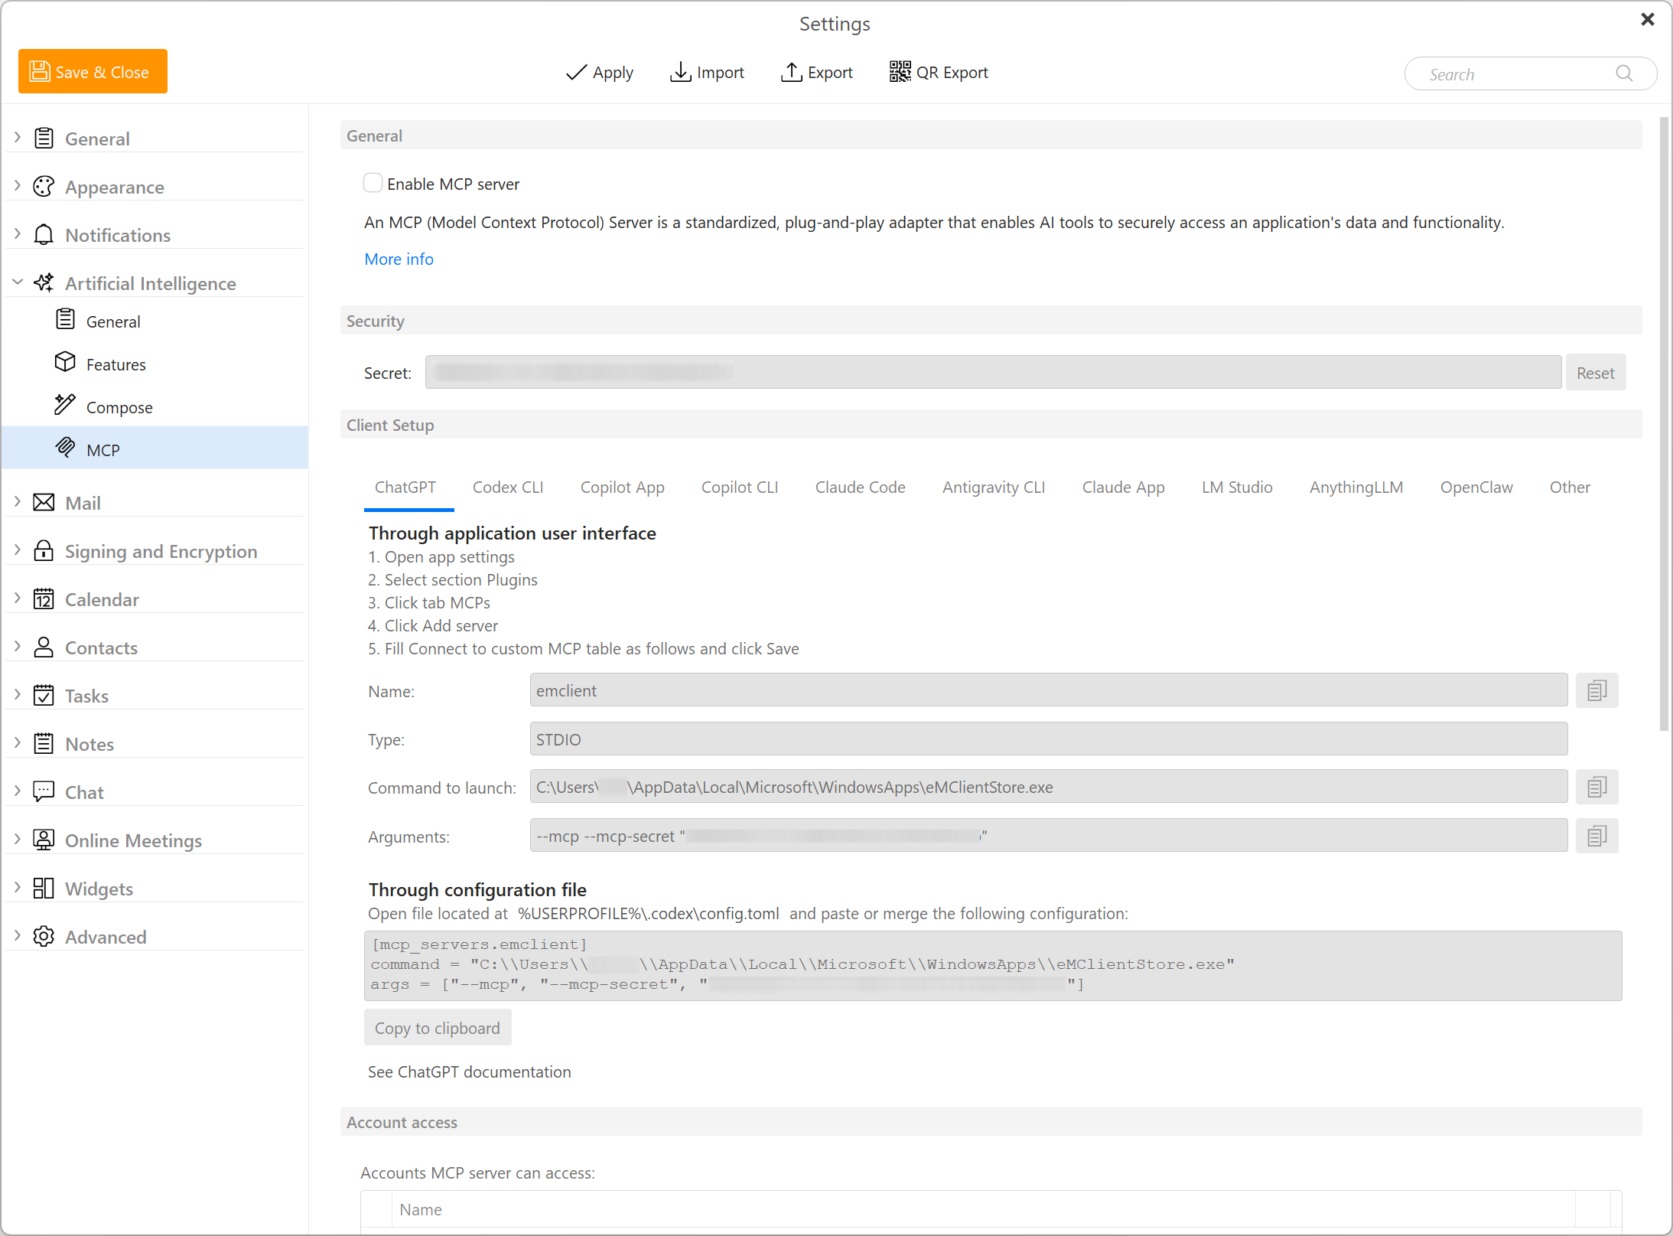The height and width of the screenshot is (1236, 1673).
Task: Click the Export button
Action: pyautogui.click(x=816, y=73)
